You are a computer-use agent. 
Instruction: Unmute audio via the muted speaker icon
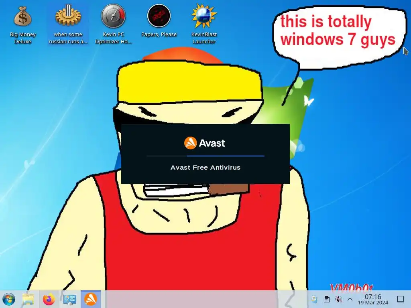click(339, 299)
